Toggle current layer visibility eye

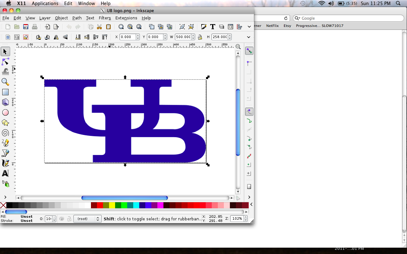point(62,219)
